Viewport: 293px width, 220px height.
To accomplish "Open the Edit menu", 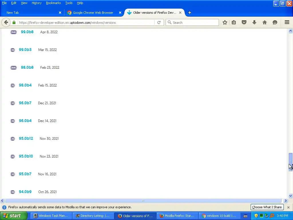I will pos(14,3).
